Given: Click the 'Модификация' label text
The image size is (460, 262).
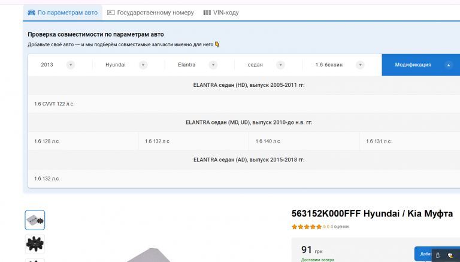Looking at the screenshot, I should (x=413, y=65).
